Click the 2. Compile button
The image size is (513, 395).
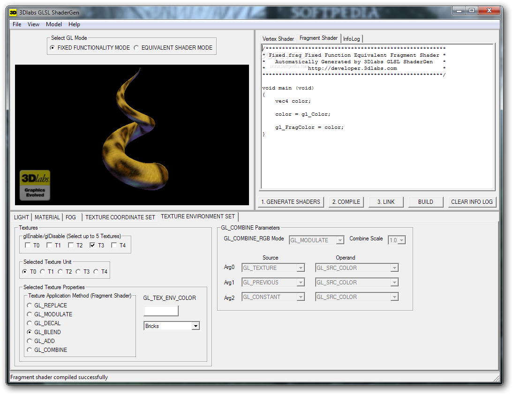point(346,202)
